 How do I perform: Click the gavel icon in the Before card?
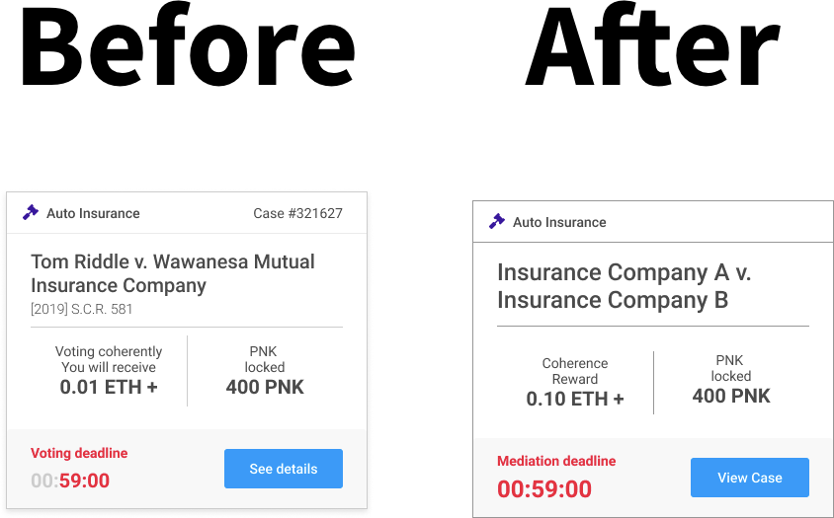coord(31,212)
